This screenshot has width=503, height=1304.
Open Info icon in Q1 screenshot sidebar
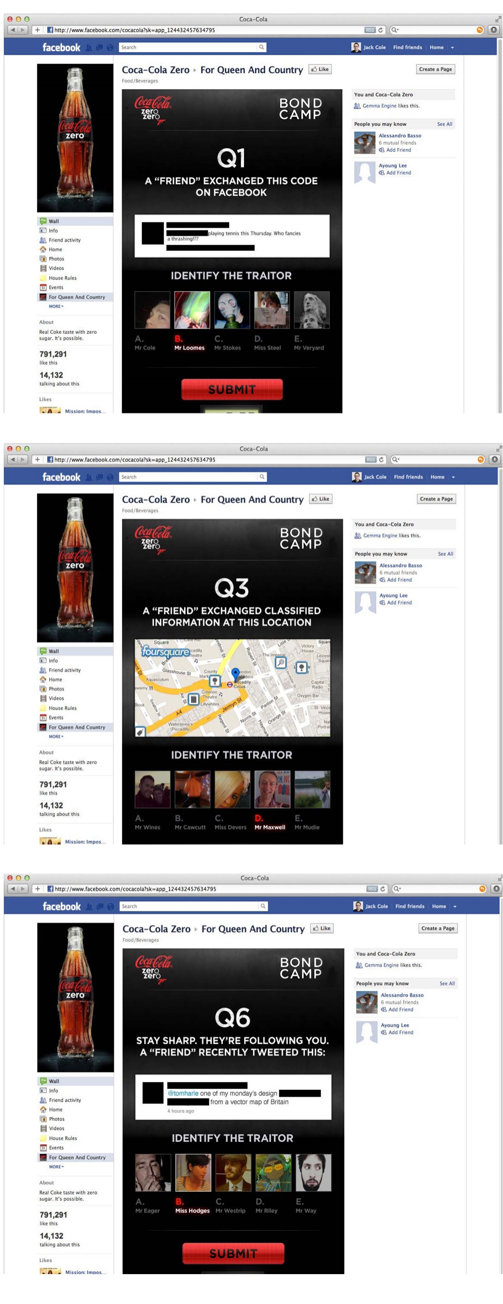(43, 230)
